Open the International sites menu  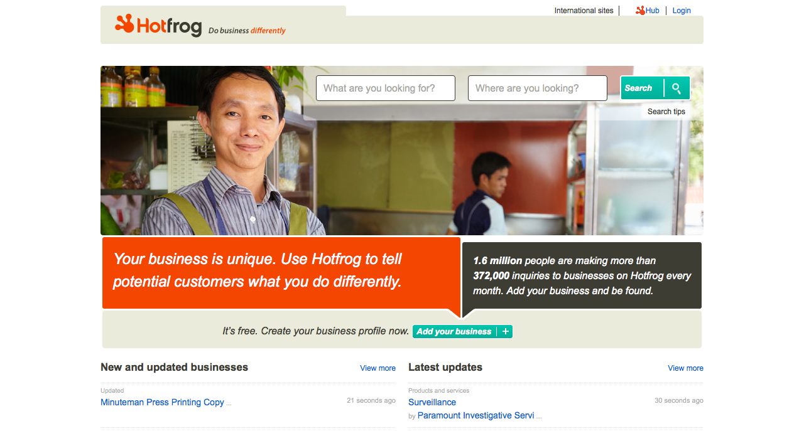tap(584, 11)
